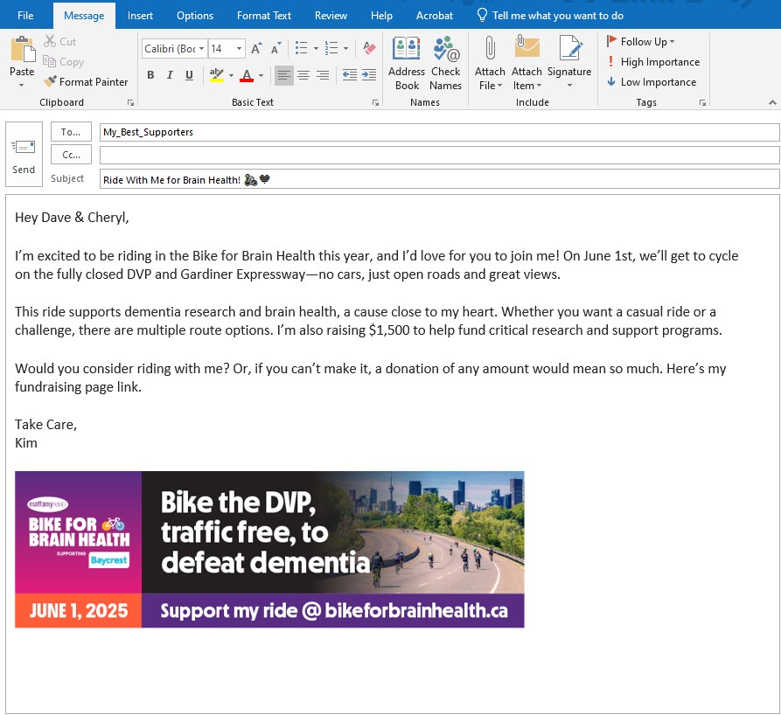Click the Cut scissors button

[59, 41]
